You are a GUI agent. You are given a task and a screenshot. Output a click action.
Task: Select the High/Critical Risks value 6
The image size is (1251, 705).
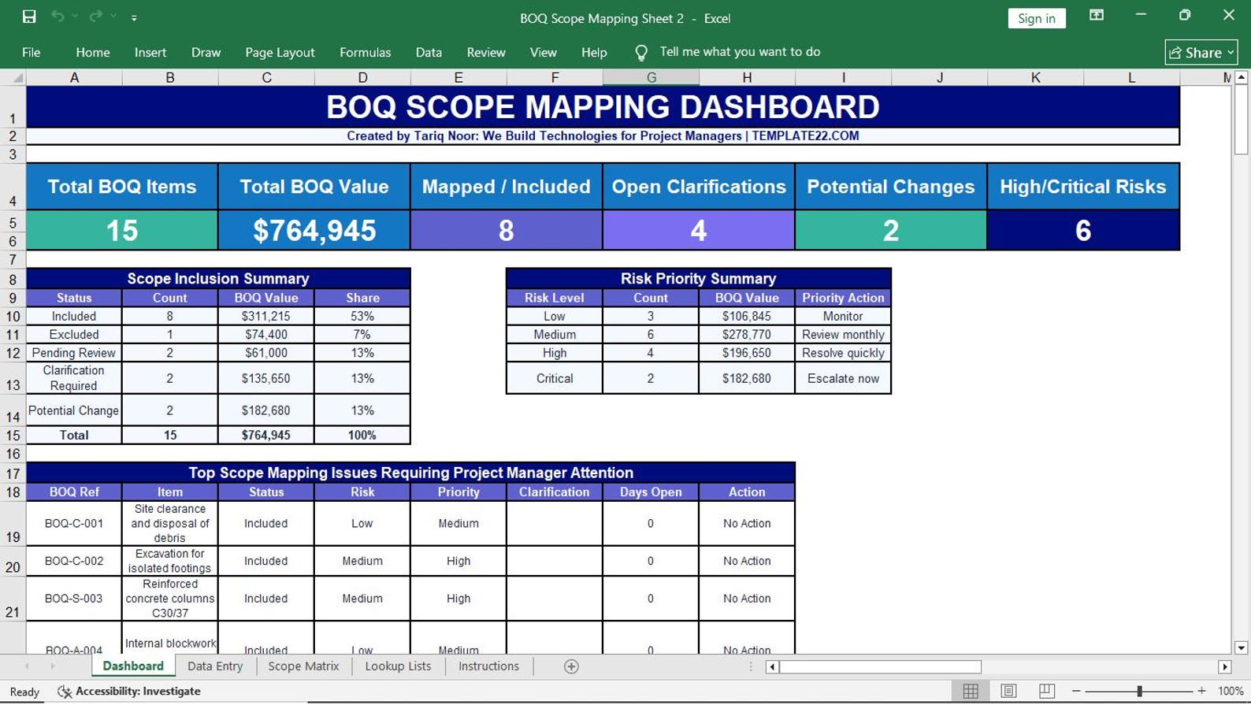coord(1083,230)
